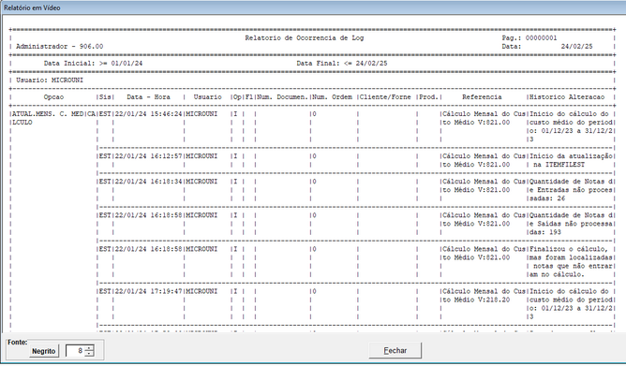The height and width of the screenshot is (366, 626).
Task: Select 'e Entradas não proces' history text
Action: [571, 190]
